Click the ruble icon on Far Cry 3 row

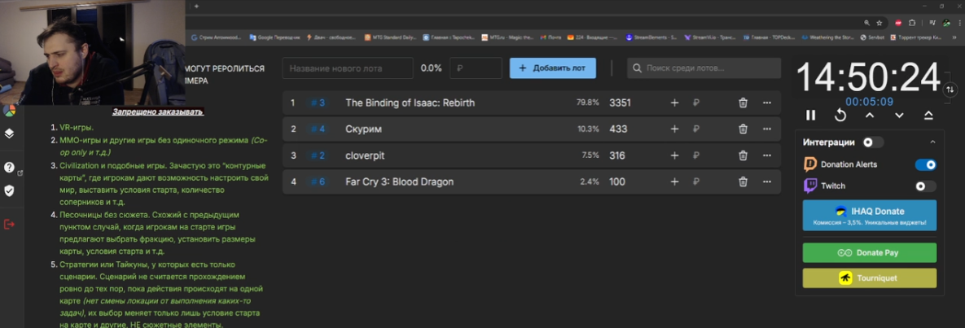696,181
